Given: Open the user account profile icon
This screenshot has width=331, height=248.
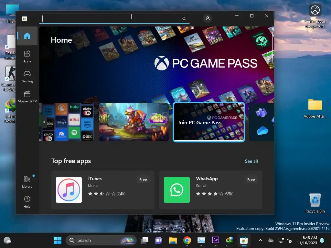Looking at the screenshot, I should 208,18.
